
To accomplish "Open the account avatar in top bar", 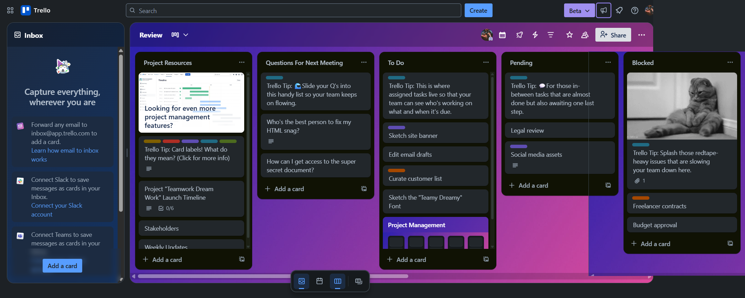I will point(649,10).
